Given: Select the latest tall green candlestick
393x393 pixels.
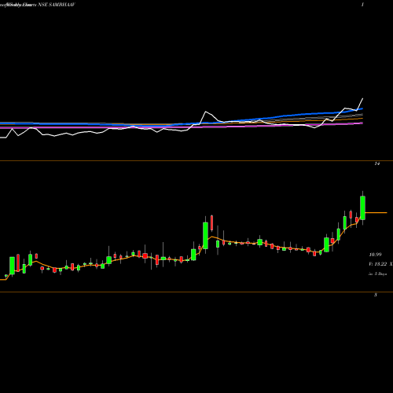Looking at the screenshot, I should coord(362,208).
